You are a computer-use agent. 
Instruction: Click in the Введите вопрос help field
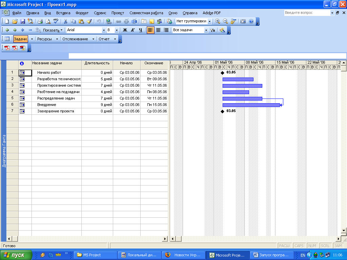click(x=307, y=13)
